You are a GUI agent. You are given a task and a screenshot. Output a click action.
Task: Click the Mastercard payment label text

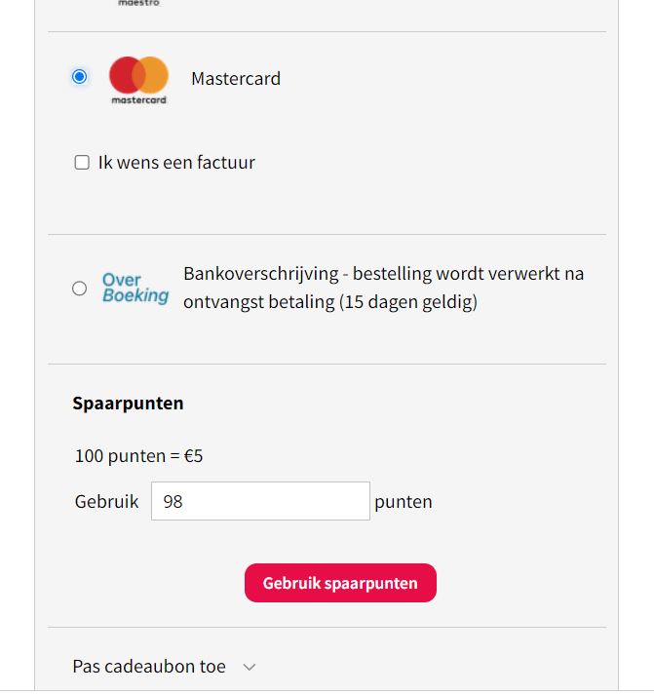coord(236,79)
